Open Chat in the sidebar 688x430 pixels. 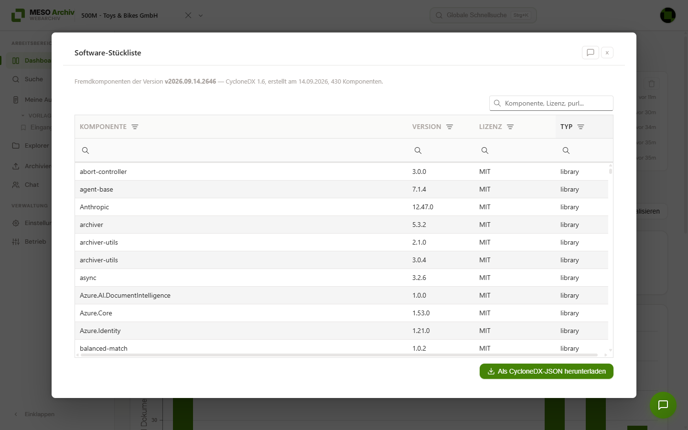tap(26, 185)
